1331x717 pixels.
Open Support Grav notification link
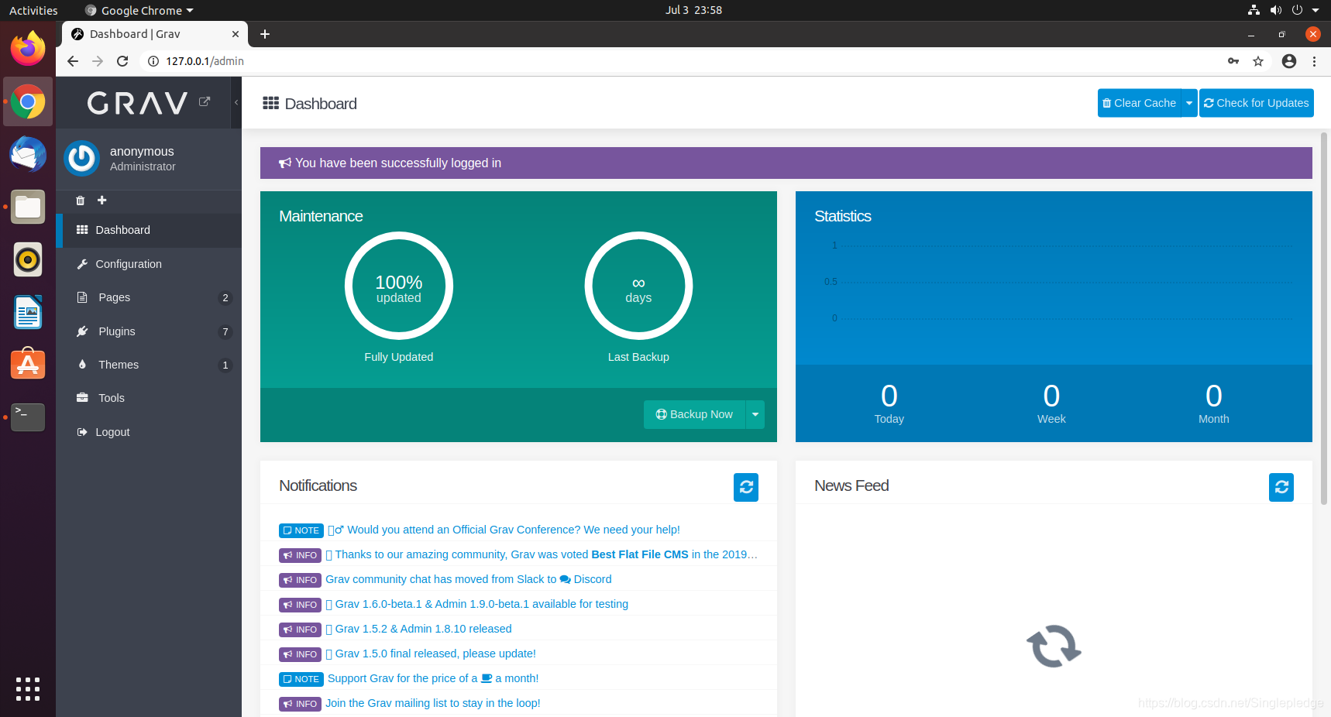pos(433,678)
